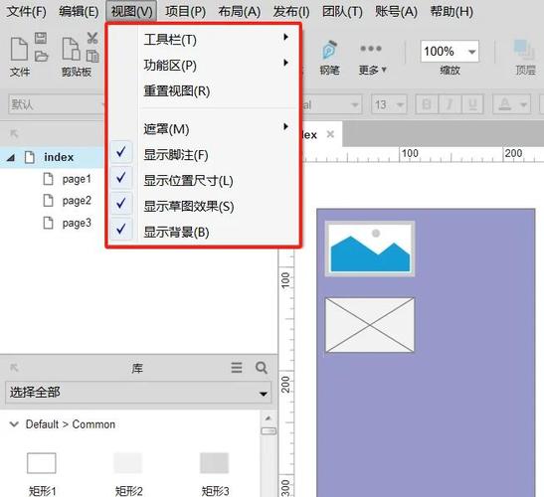The height and width of the screenshot is (497, 544).
Task: Open the 帮助(H) menu
Action: (452, 12)
